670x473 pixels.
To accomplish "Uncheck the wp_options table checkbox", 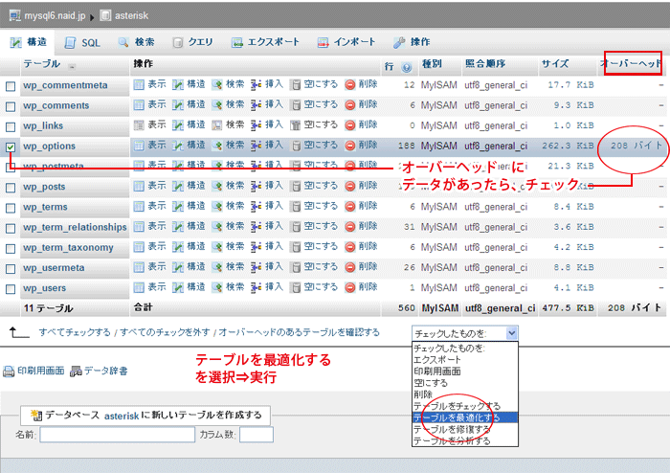I will point(11,146).
